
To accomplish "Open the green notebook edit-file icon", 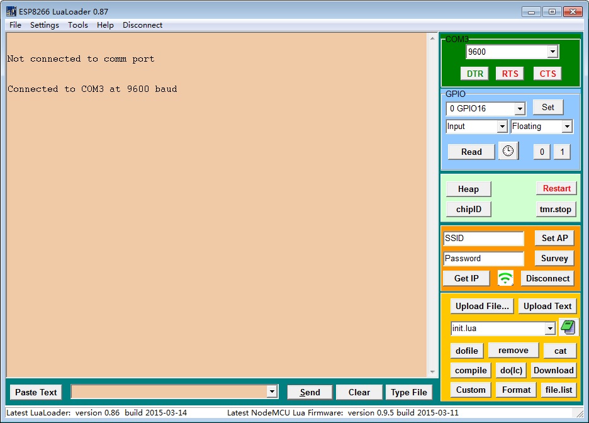I will coord(568,327).
